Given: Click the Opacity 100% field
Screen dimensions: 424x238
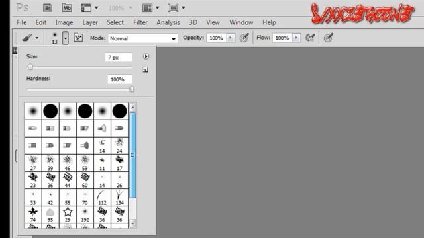Looking at the screenshot, I should coord(217,38).
